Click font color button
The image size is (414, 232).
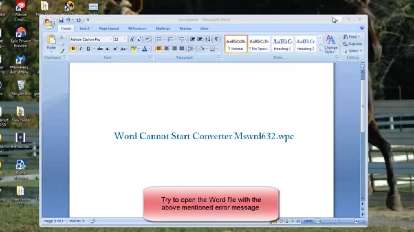[145, 49]
